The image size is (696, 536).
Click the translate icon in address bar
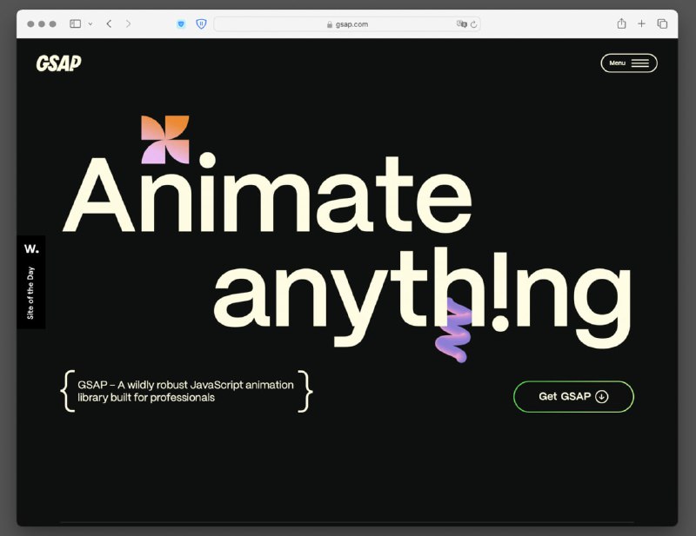462,24
